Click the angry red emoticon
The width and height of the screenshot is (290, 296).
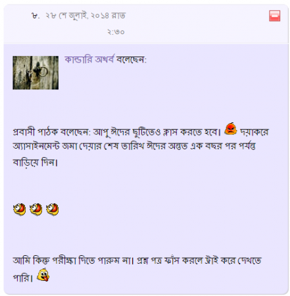click(x=230, y=129)
